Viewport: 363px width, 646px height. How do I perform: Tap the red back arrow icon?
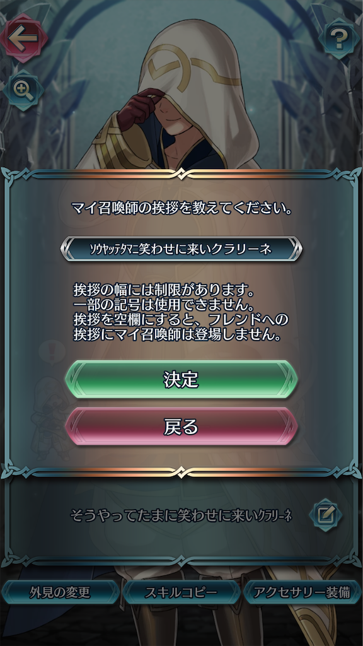(x=23, y=38)
